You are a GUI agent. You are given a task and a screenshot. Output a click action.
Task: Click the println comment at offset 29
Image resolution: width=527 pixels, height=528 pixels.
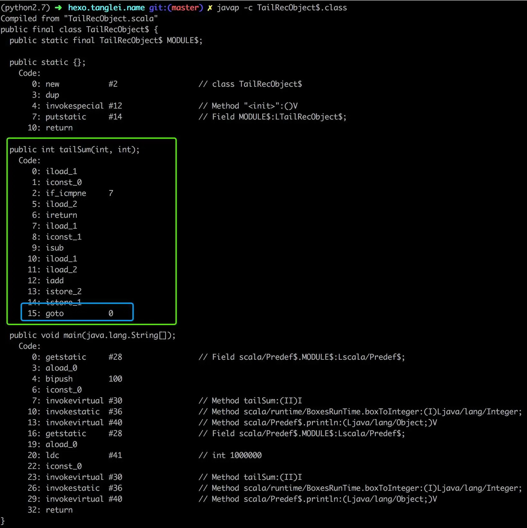318,499
